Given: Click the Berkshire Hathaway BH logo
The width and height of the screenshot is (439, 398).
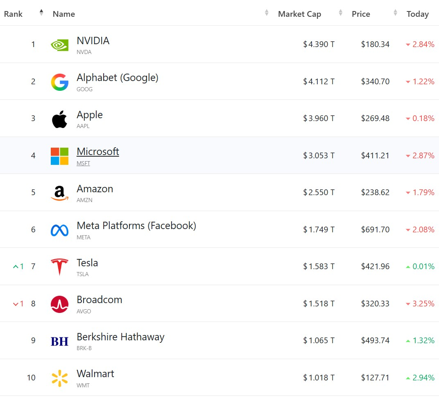Looking at the screenshot, I should pyautogui.click(x=60, y=341).
